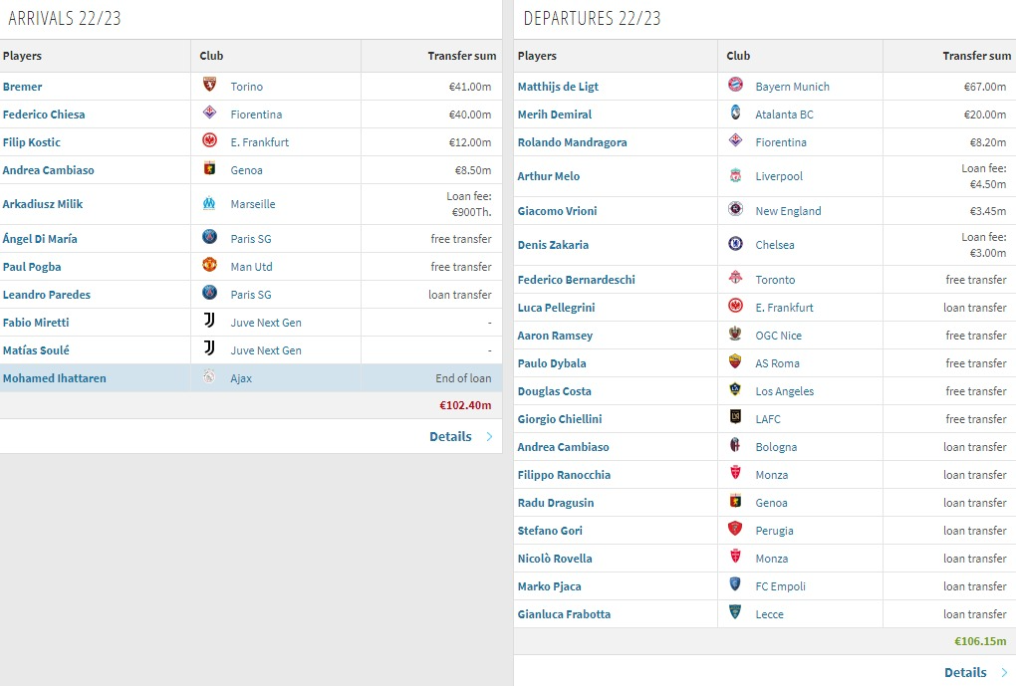
Task: Open Matthijs de Ligt player page
Action: (558, 87)
